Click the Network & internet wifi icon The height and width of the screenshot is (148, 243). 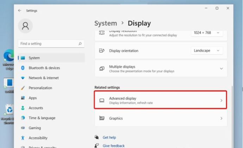[x=23, y=78]
